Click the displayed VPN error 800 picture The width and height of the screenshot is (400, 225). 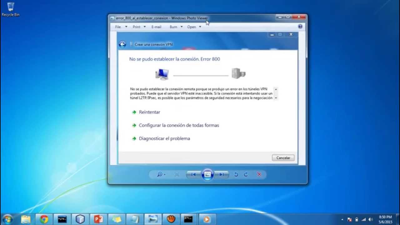tap(207, 98)
